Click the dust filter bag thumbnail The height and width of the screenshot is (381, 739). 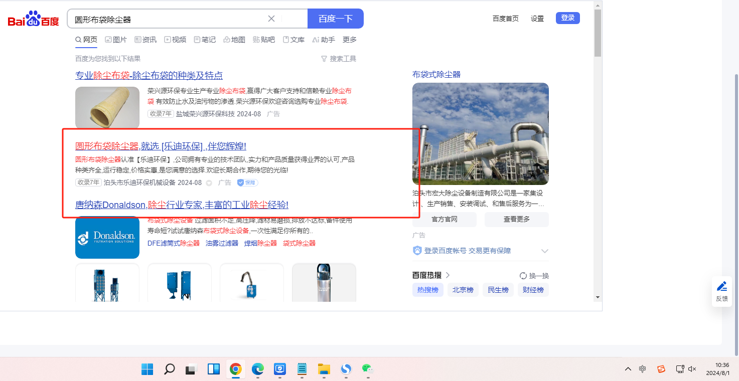pos(107,108)
